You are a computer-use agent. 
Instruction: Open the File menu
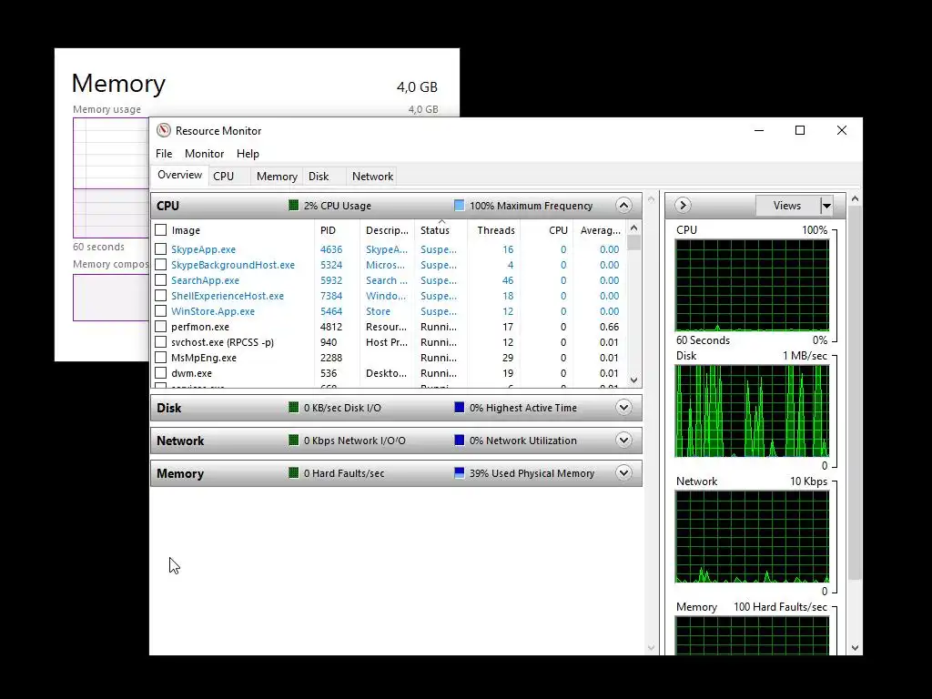click(x=164, y=153)
